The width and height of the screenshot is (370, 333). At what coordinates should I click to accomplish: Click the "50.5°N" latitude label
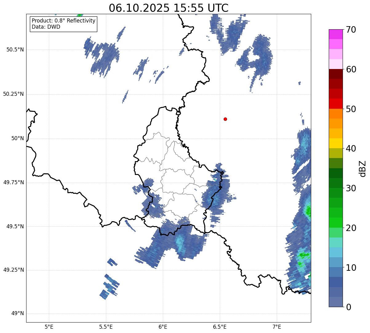(15, 50)
